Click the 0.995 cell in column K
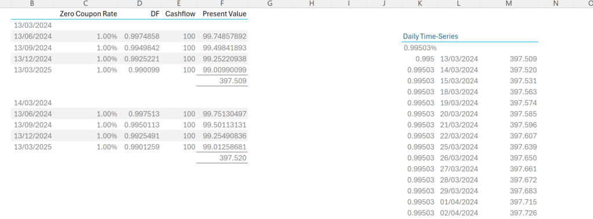Viewport: 593px width, 219px height. coord(424,59)
